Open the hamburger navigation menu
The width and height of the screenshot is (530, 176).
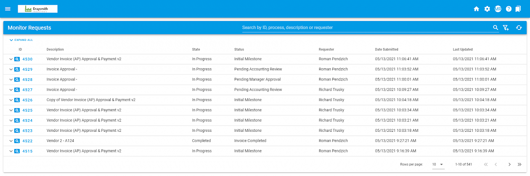coord(8,9)
